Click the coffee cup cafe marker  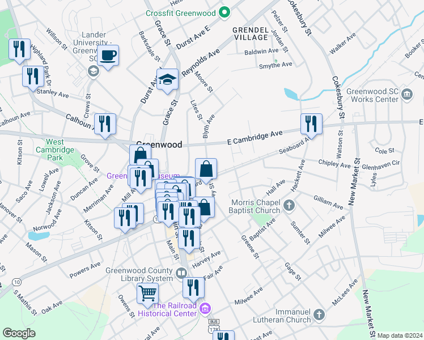point(108,56)
